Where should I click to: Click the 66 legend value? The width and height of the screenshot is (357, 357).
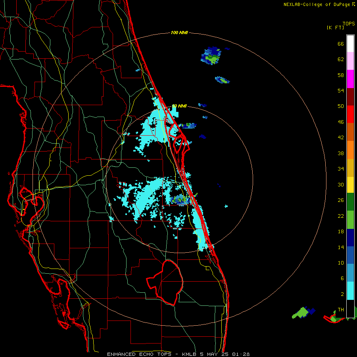341,44
